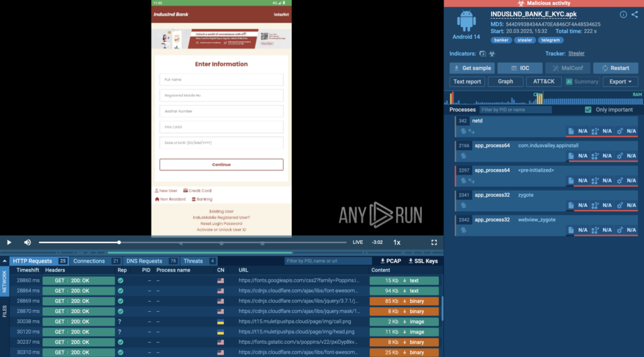This screenshot has width=644, height=357.
Task: Collapse the bottom network panel with the arrow
Action: coord(4,261)
